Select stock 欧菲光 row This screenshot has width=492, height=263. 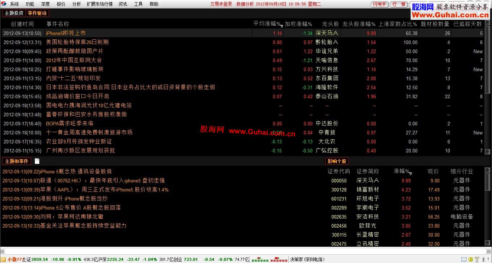405,225
